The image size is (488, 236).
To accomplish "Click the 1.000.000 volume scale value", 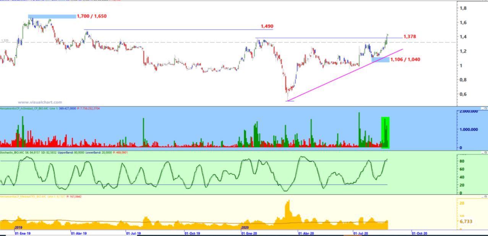I will pyautogui.click(x=468, y=129).
